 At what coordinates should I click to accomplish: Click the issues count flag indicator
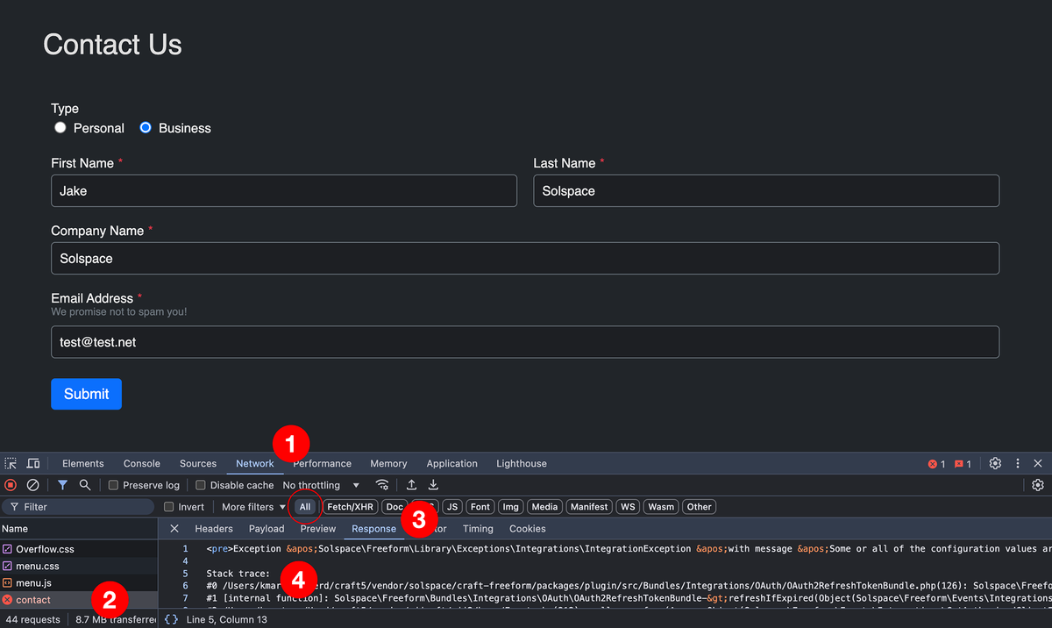963,464
